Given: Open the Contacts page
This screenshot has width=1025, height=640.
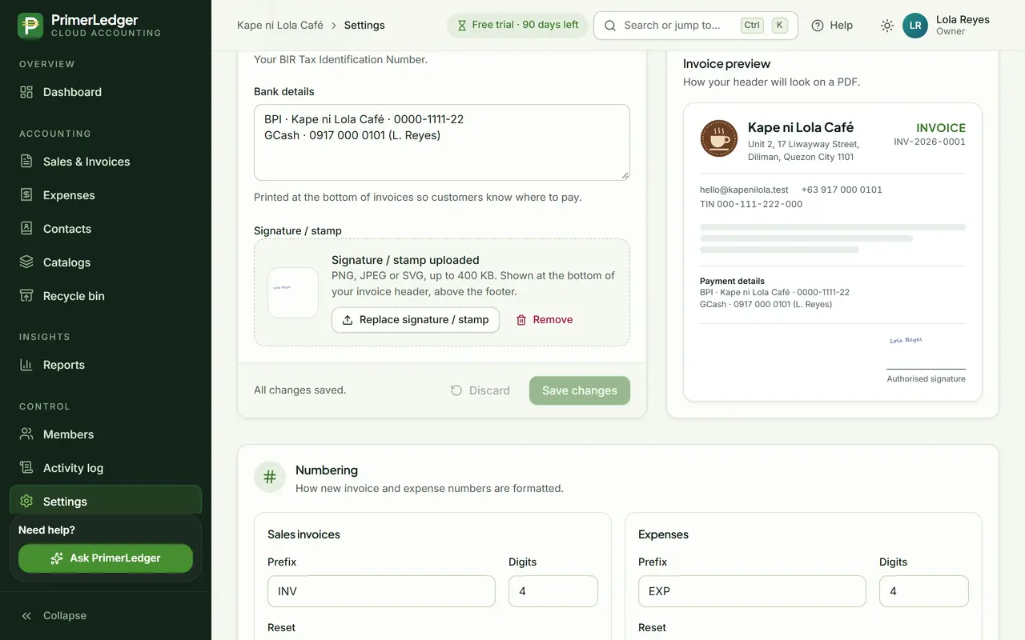Looking at the screenshot, I should pos(106,229).
